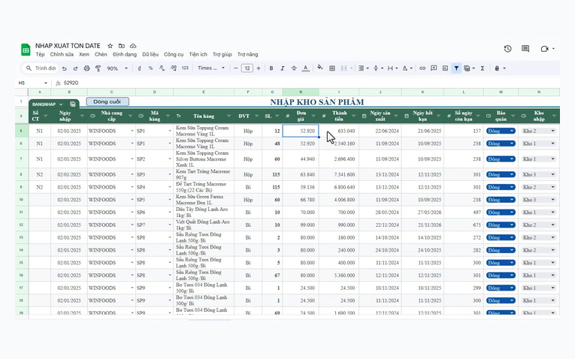Screen dimensions: 575x359
Task: Open text wrapping dropdown
Action: (392, 68)
